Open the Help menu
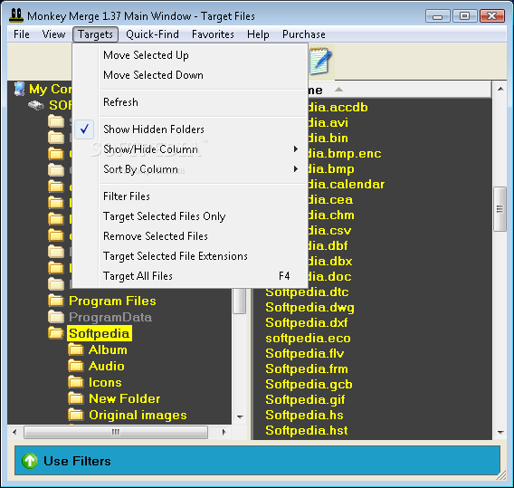514x488 pixels. point(258,34)
